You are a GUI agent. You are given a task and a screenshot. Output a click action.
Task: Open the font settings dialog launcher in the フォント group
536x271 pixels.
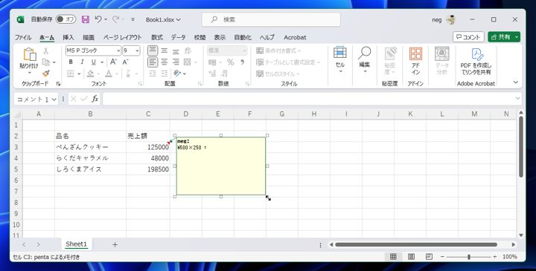pyautogui.click(x=140, y=83)
